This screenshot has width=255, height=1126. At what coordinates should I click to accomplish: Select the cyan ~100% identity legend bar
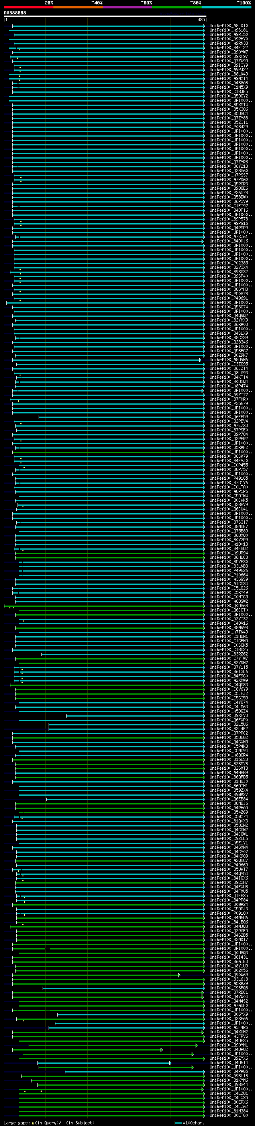(x=226, y=7)
